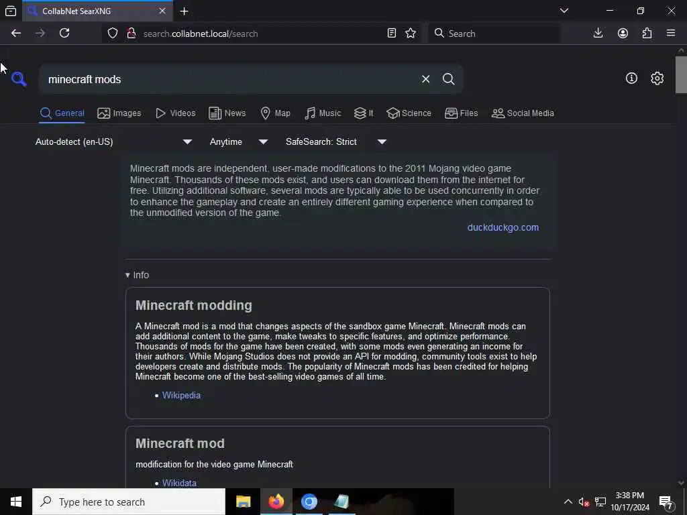Clear the minecraft mods search query
This screenshot has width=687, height=515.
425,79
